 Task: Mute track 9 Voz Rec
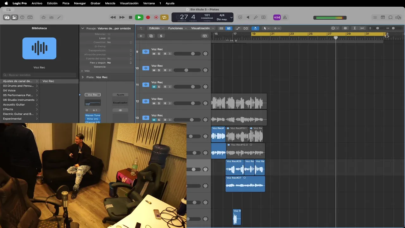point(154,54)
